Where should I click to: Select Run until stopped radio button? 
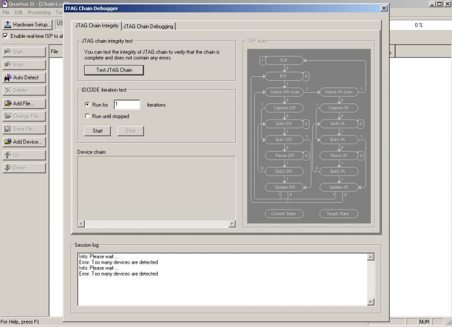tap(87, 116)
